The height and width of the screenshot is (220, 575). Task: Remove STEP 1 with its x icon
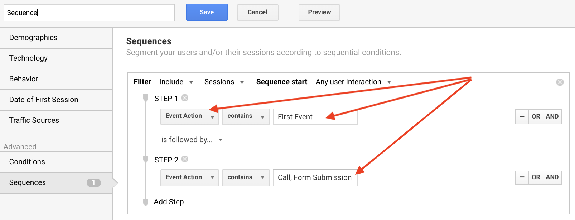pyautogui.click(x=185, y=98)
